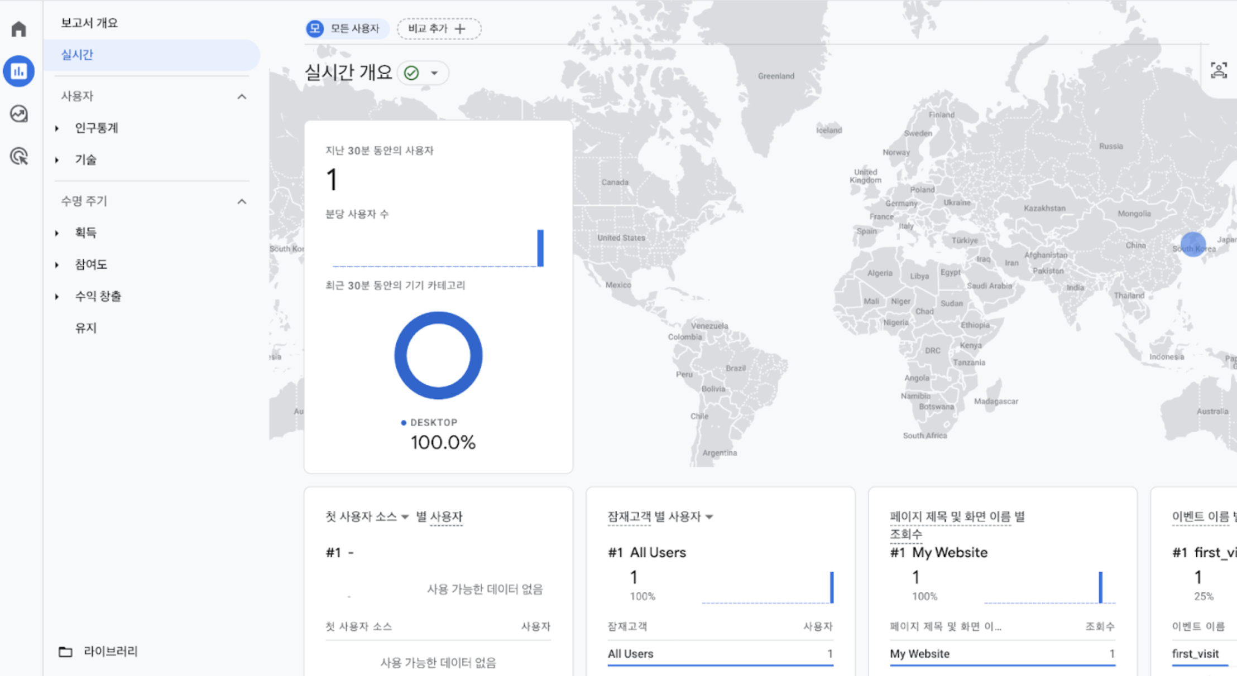
Task: Open the Explore trend icon
Action: click(18, 114)
